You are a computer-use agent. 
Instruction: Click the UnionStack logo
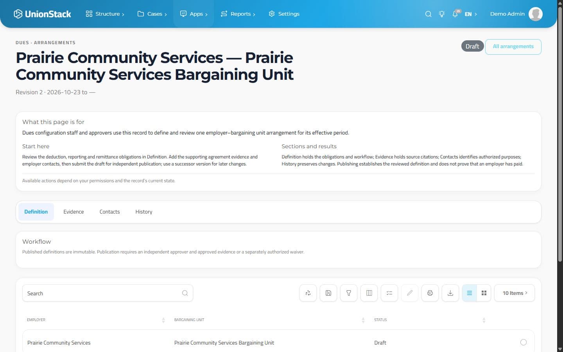coord(42,14)
